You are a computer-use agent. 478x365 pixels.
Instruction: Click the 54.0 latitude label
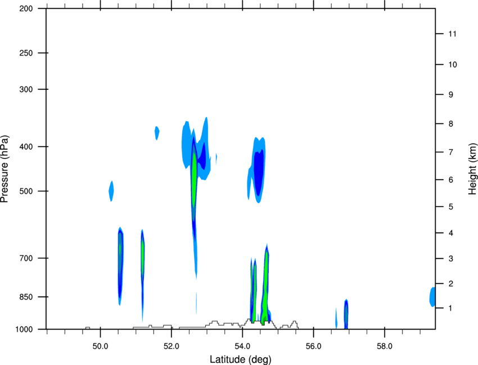(x=243, y=346)
